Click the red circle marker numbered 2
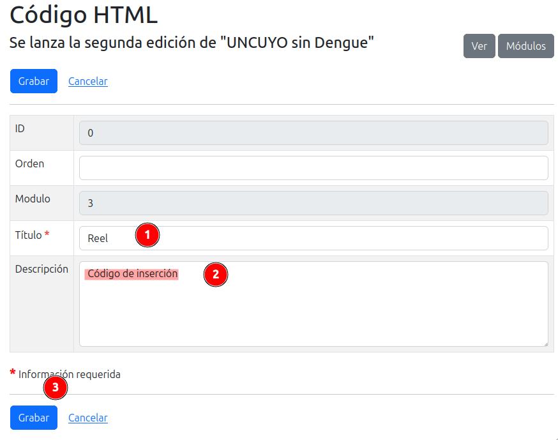This screenshot has height=440, width=558. click(x=215, y=275)
